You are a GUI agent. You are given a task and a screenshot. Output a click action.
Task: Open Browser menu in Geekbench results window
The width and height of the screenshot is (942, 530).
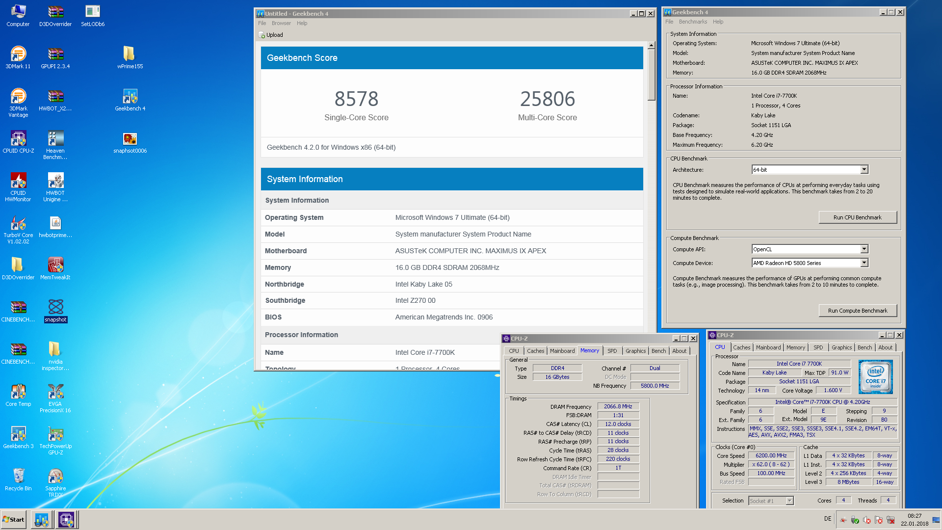281,23
